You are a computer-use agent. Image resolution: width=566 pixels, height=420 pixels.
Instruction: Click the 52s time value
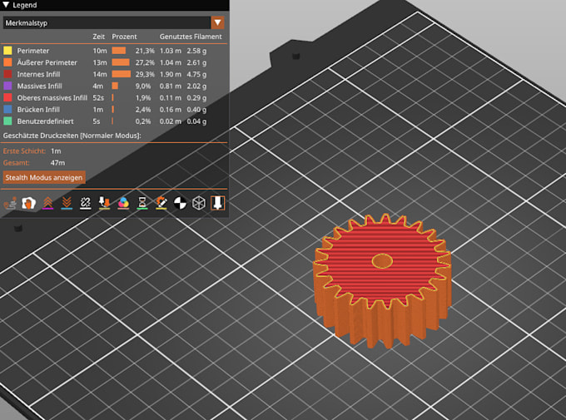pyautogui.click(x=98, y=98)
